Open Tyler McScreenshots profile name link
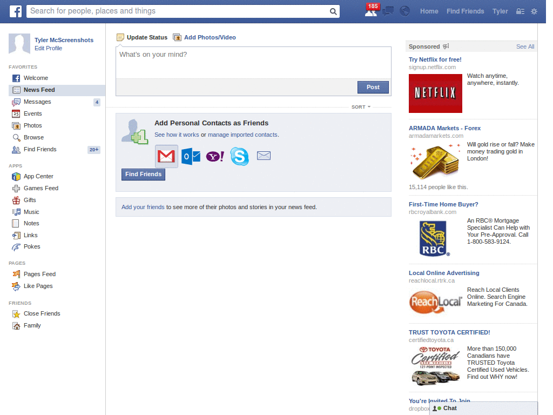The height and width of the screenshot is (415, 553). [64, 40]
